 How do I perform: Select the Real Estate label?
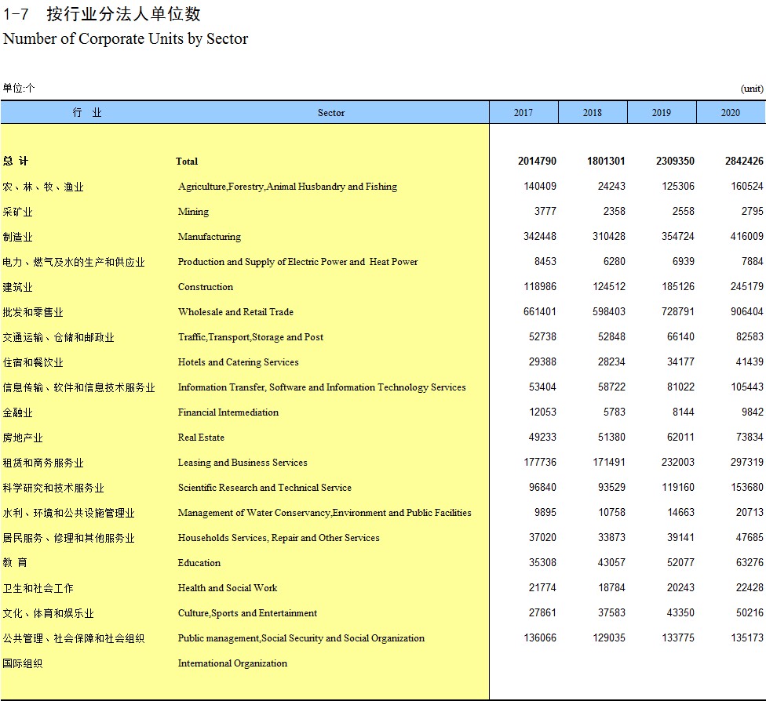click(201, 438)
